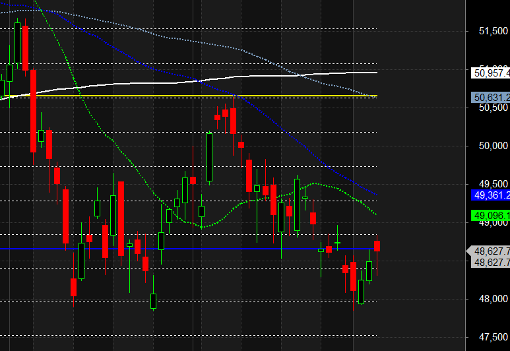Viewport: 510px width, 351px height.
Task: Click the last red candlestick on chart
Action: [x=377, y=246]
